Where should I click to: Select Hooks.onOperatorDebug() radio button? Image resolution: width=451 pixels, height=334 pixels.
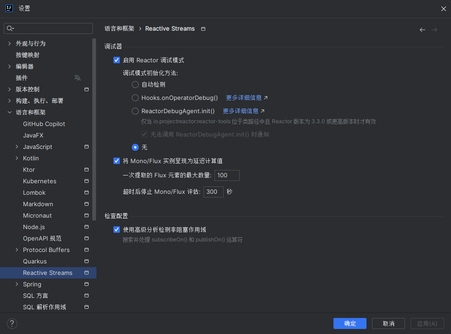click(135, 98)
